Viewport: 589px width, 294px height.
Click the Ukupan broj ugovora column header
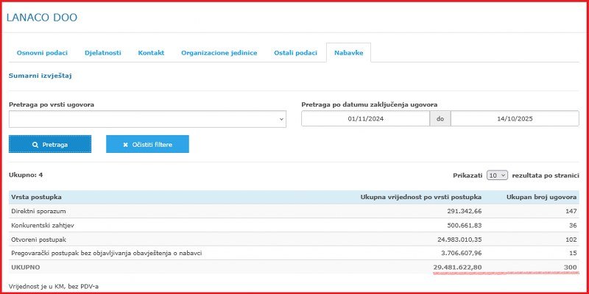543,197
